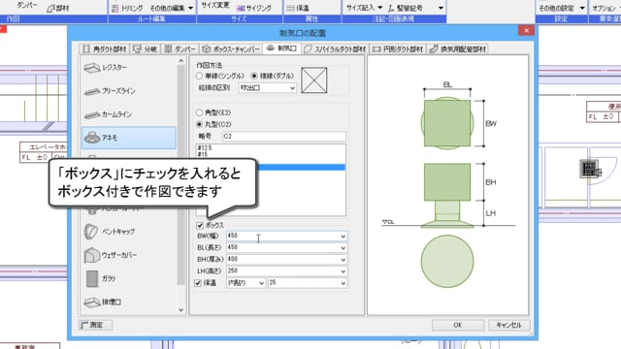The height and width of the screenshot is (349, 621).
Task: Click the トリミング trimming icon in ribbon
Action: pos(114,8)
